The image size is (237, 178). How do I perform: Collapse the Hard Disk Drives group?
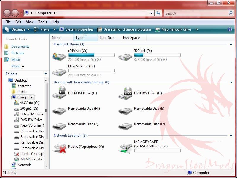[231, 44]
